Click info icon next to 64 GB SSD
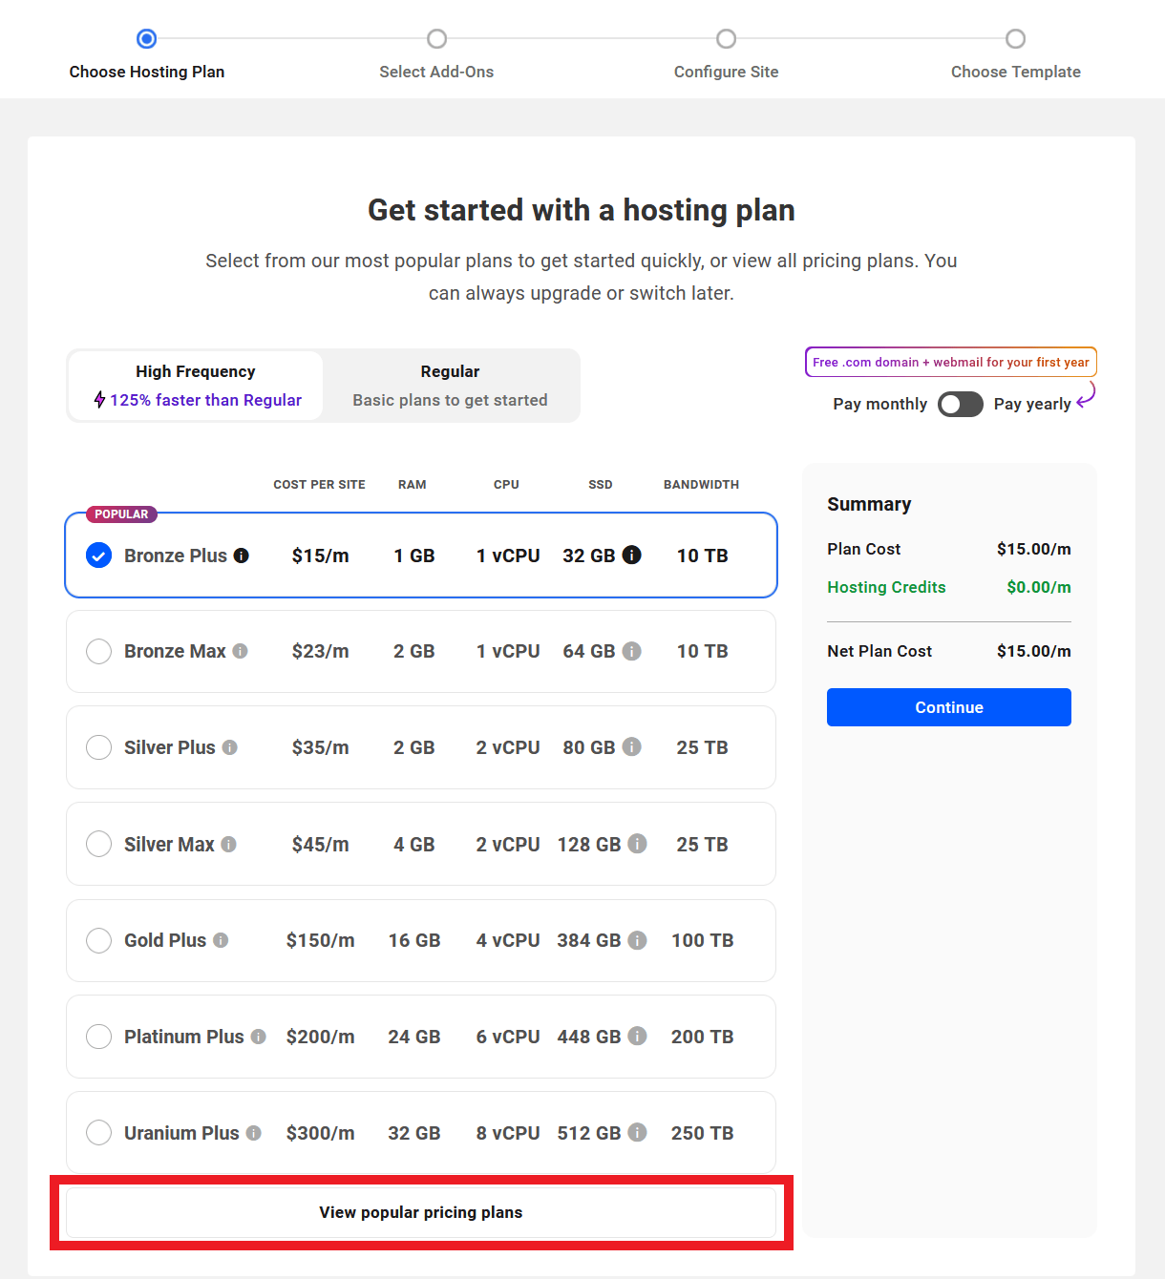The image size is (1165, 1279). pyautogui.click(x=632, y=651)
